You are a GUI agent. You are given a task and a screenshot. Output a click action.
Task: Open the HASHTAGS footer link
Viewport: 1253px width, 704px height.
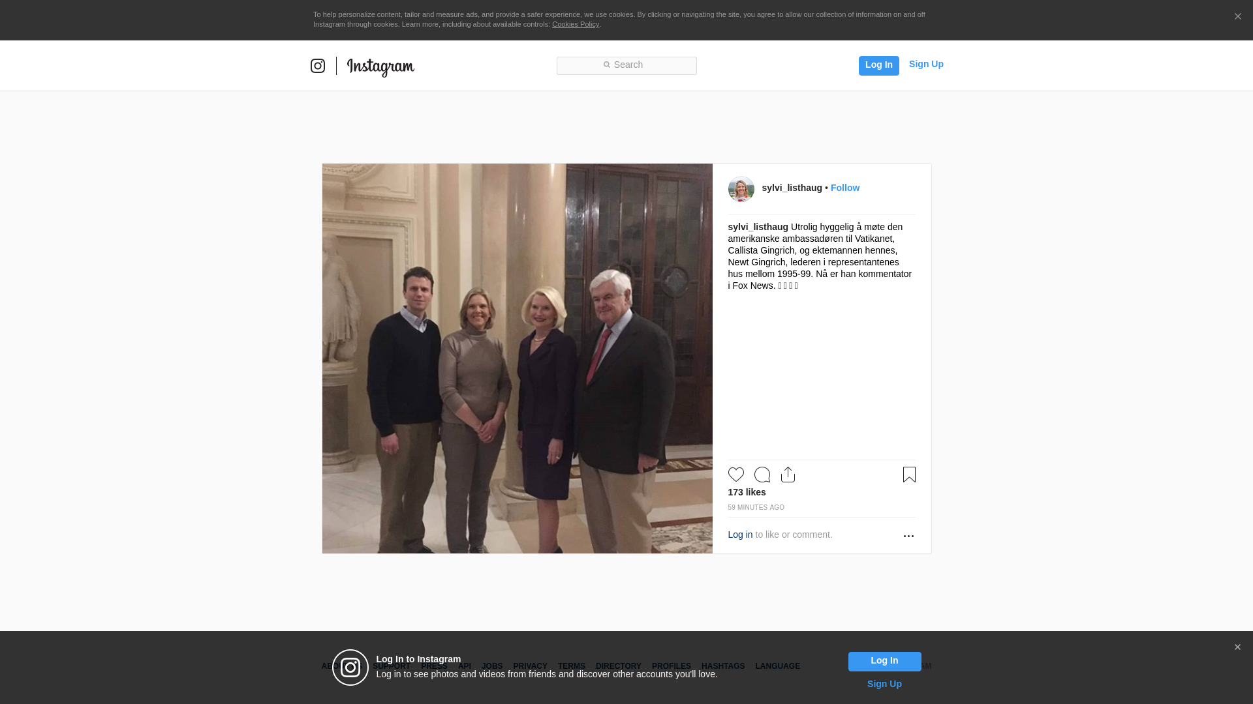(x=723, y=666)
